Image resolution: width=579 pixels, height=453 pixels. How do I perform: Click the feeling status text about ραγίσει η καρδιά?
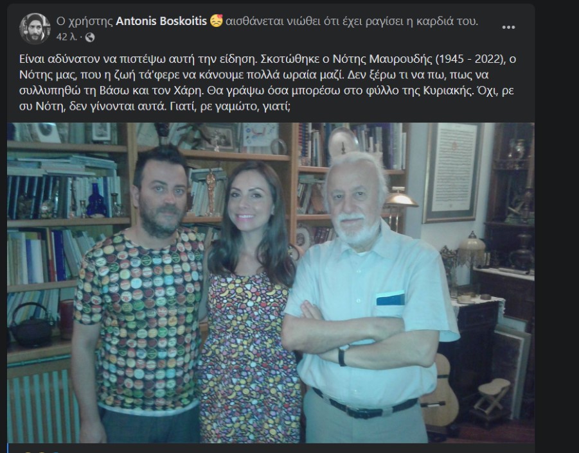tap(352, 21)
